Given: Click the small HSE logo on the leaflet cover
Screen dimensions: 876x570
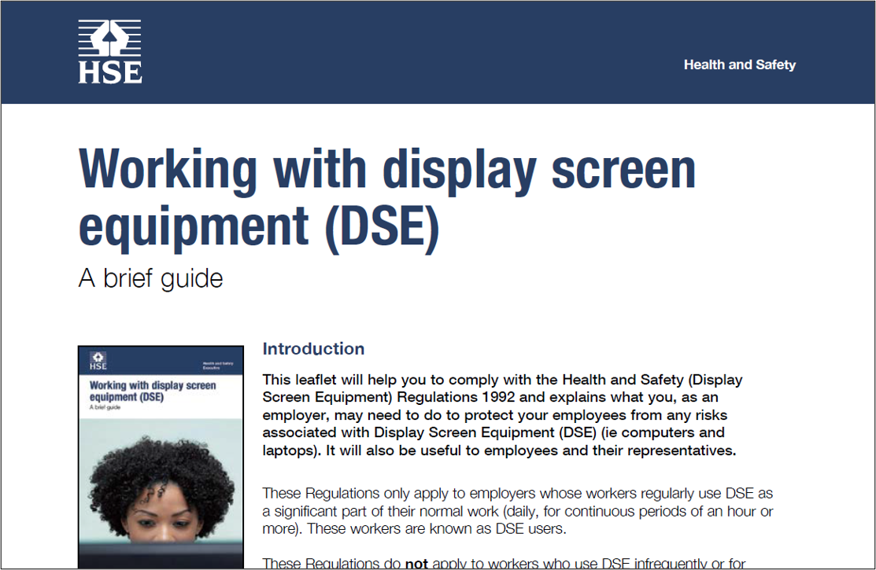Looking at the screenshot, I should click(x=97, y=360).
